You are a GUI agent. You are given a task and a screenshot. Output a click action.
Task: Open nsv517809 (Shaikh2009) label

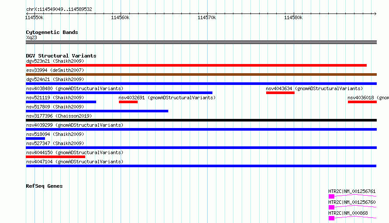[55, 107]
